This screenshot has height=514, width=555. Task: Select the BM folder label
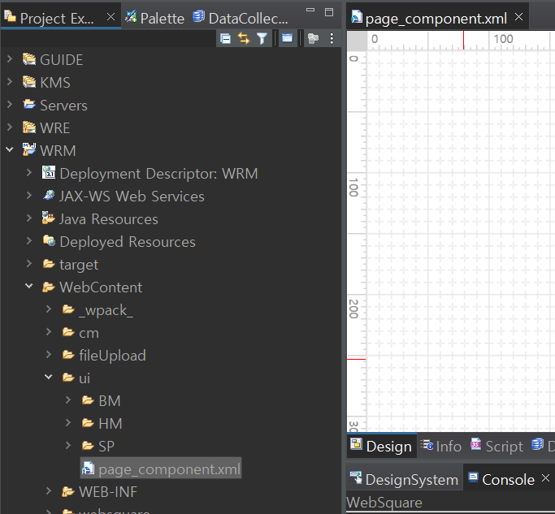click(x=110, y=401)
